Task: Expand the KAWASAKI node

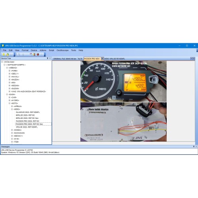Action: 12,133
